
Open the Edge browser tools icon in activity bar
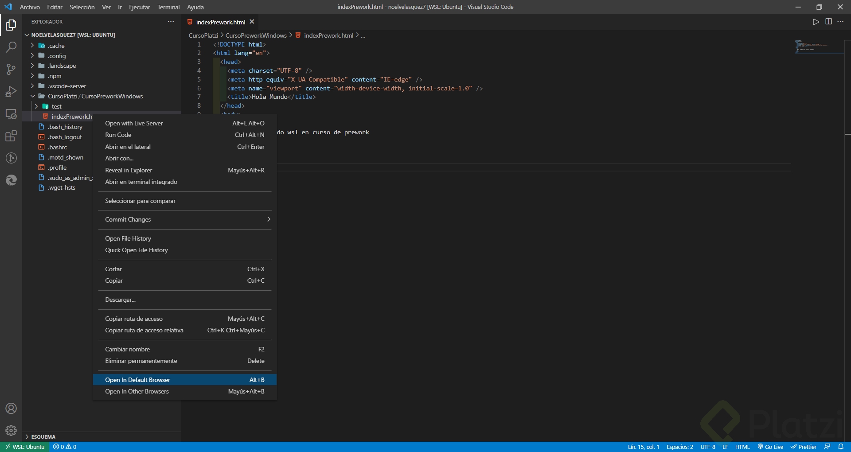[x=11, y=180]
